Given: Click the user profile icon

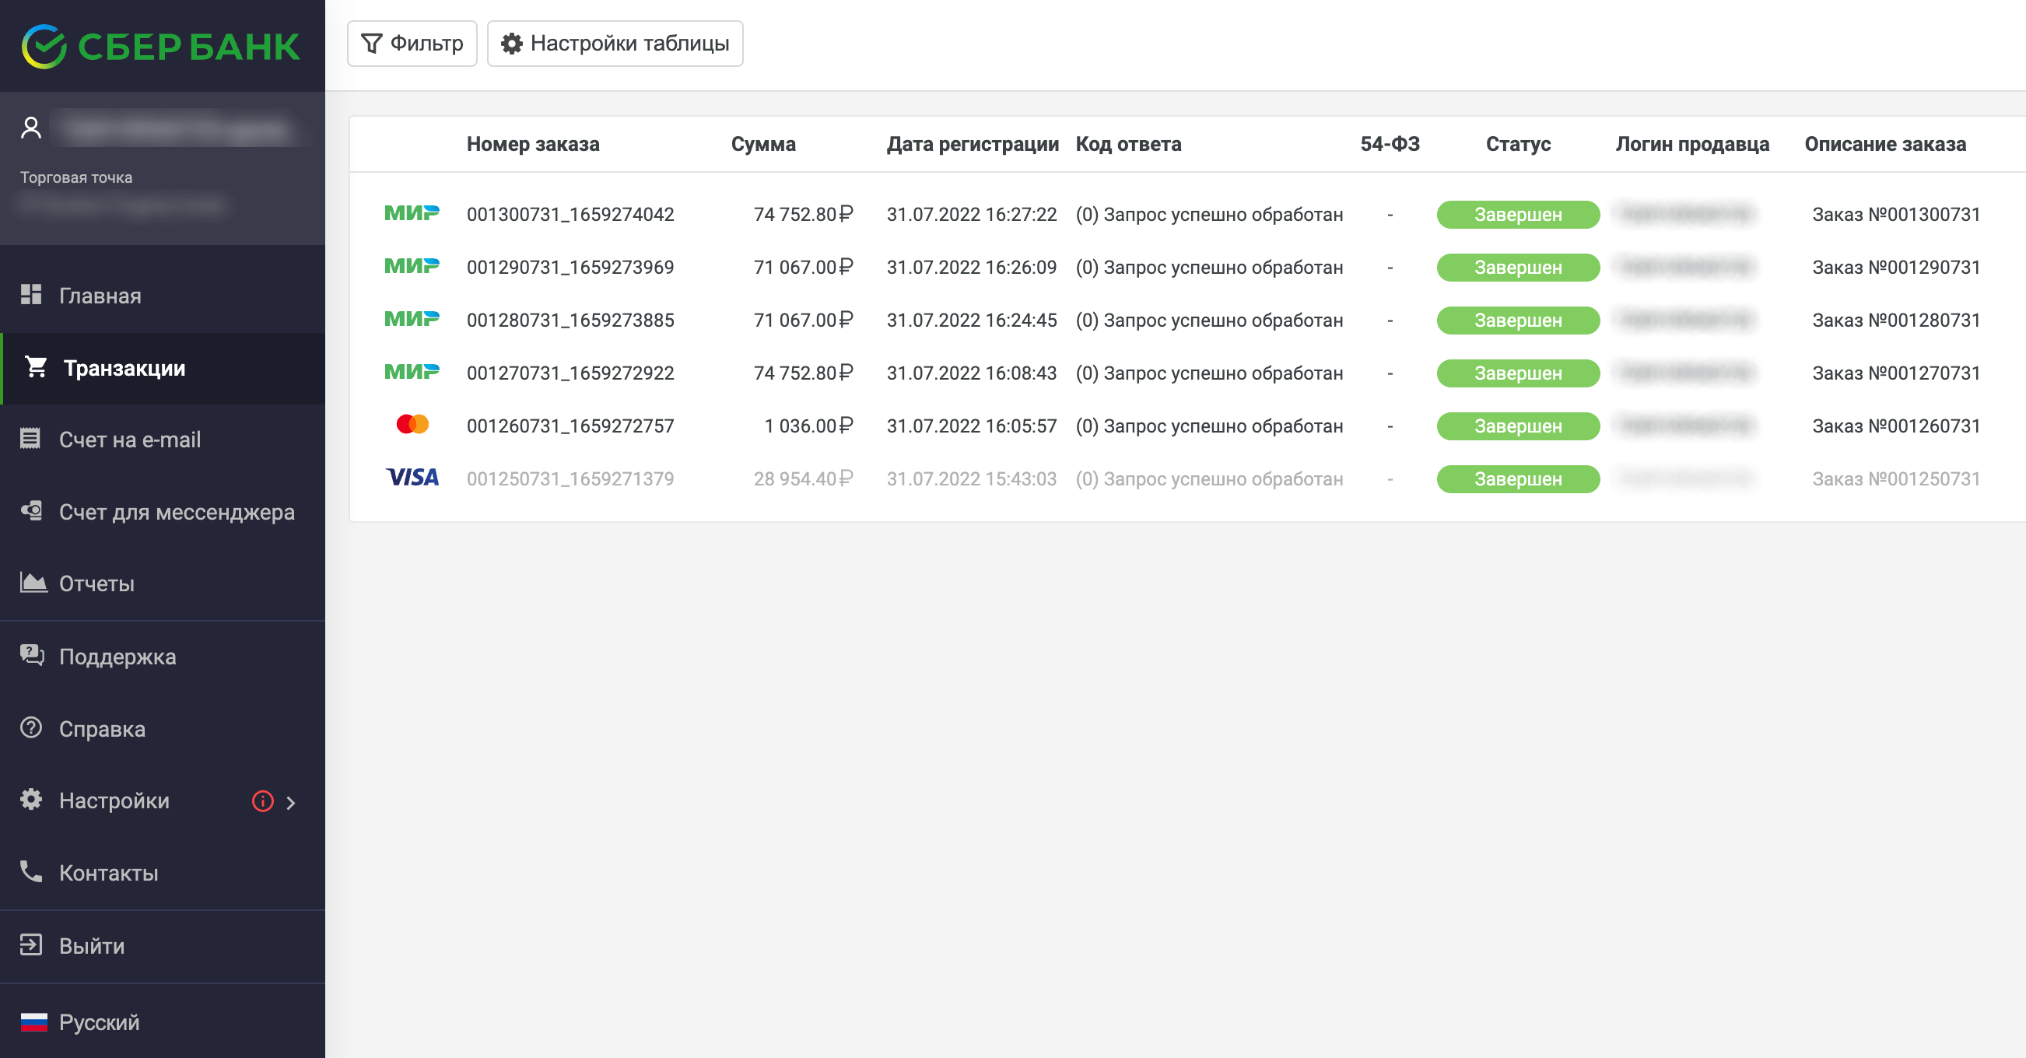Looking at the screenshot, I should pos(30,128).
